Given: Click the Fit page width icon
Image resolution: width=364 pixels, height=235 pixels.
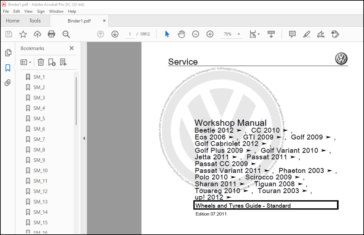Looking at the screenshot, I should 253,34.
